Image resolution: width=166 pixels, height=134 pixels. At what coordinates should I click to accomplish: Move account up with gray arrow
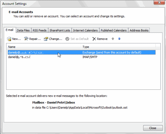click(x=113, y=39)
